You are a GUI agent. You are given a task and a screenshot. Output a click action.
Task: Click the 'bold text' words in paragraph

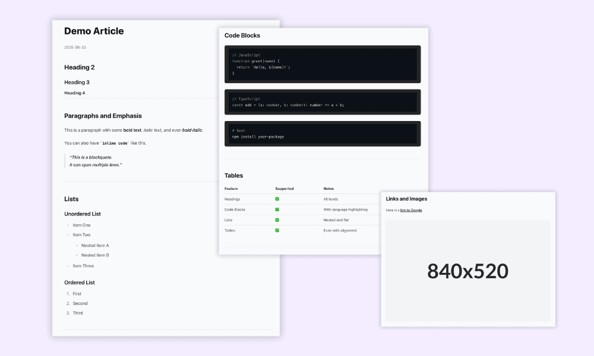[132, 130]
